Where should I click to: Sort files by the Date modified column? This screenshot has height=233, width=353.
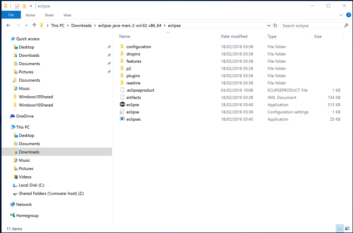[x=234, y=36]
